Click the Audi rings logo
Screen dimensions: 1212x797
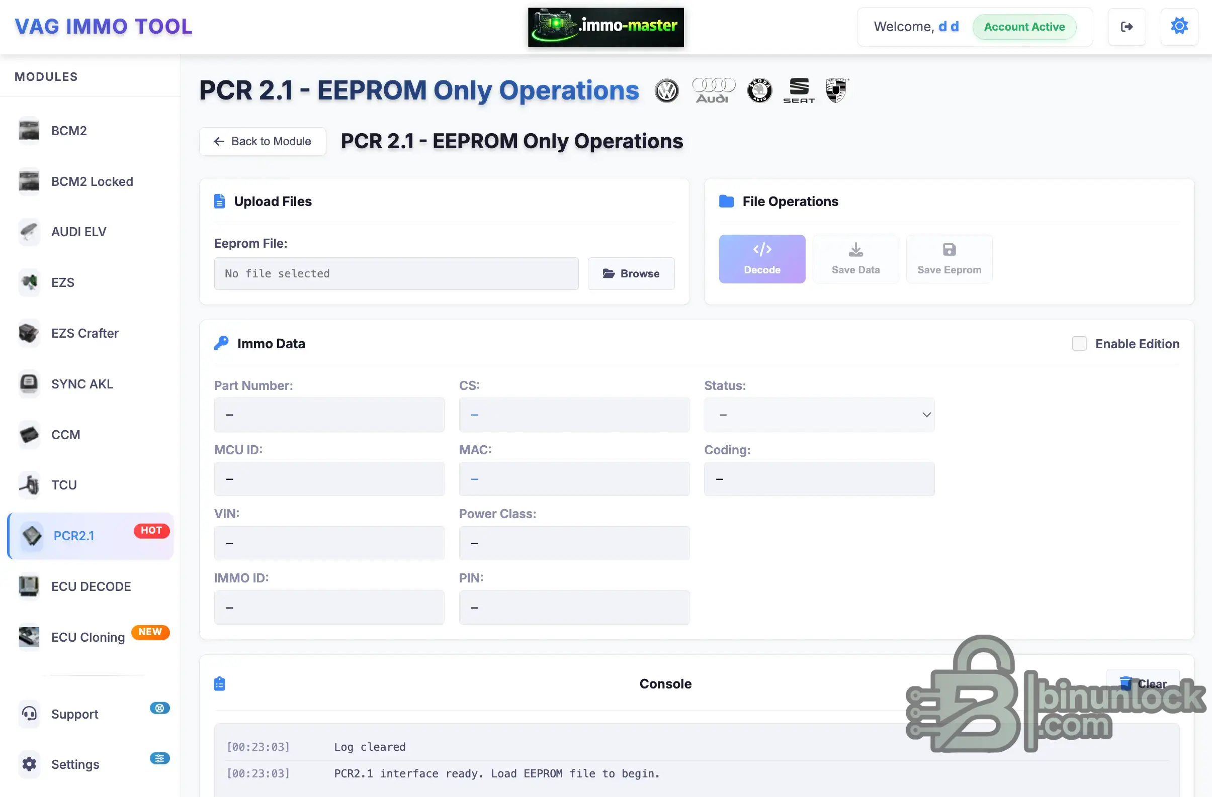(x=713, y=90)
